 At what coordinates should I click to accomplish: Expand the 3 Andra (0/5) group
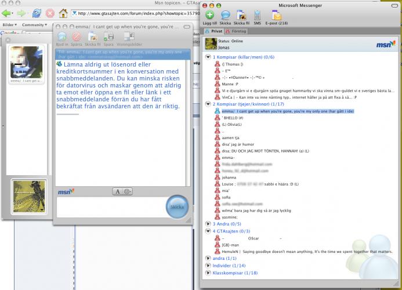point(208,223)
